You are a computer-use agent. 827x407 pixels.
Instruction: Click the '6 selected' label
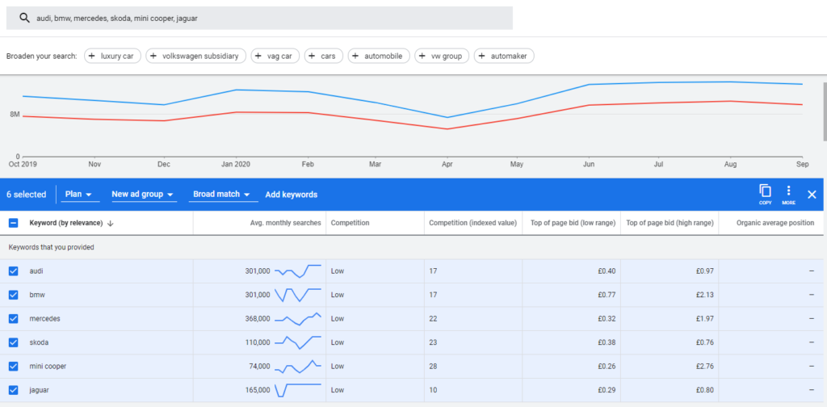(27, 195)
